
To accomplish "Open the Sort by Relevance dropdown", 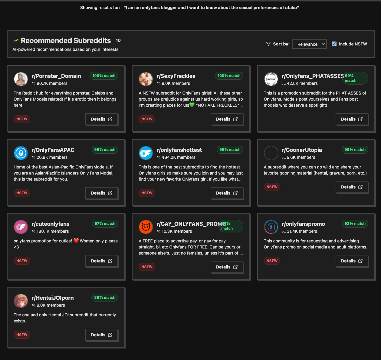I will [309, 44].
